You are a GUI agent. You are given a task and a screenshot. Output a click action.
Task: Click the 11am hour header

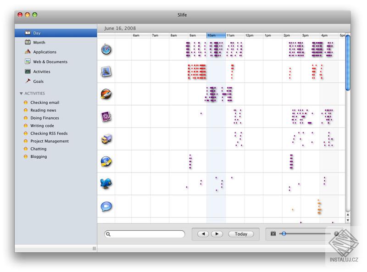pos(230,35)
